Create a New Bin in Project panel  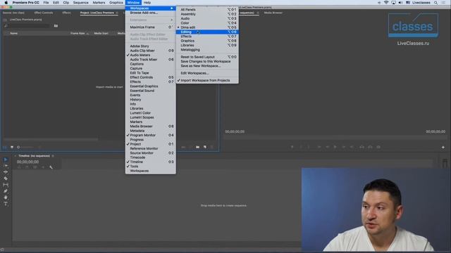[x=197, y=147]
